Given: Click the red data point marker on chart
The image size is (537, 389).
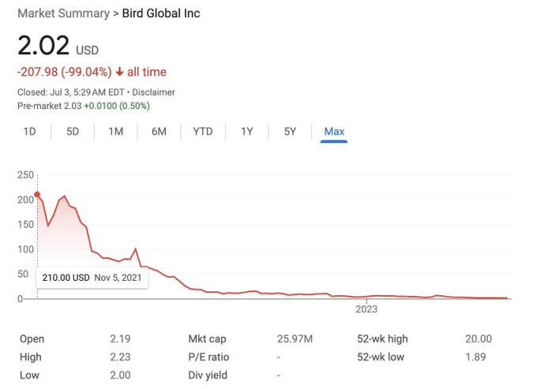Looking at the screenshot, I should [x=37, y=194].
